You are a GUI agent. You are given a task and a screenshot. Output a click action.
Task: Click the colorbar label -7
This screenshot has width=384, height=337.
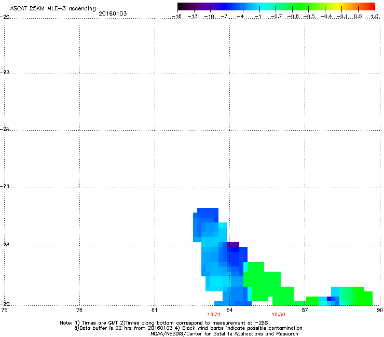coord(225,17)
